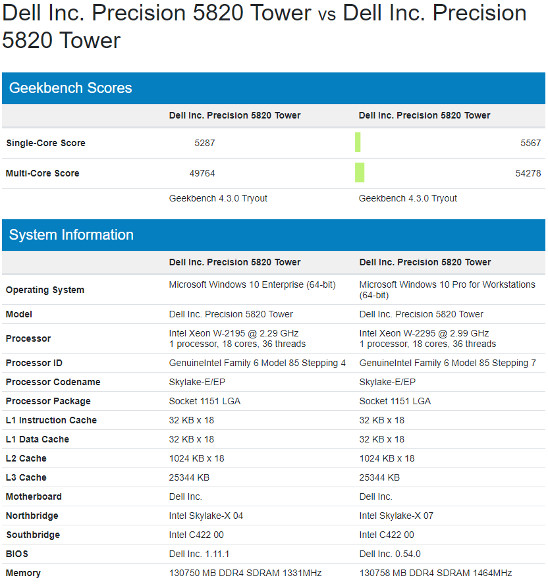Click the green Multi-Core Score bar

359,173
